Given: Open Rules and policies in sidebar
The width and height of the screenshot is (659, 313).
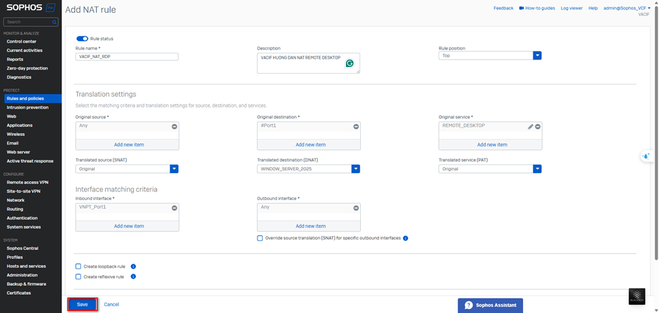Looking at the screenshot, I should tap(25, 99).
